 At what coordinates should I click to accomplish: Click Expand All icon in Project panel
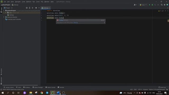(x=30, y=8)
